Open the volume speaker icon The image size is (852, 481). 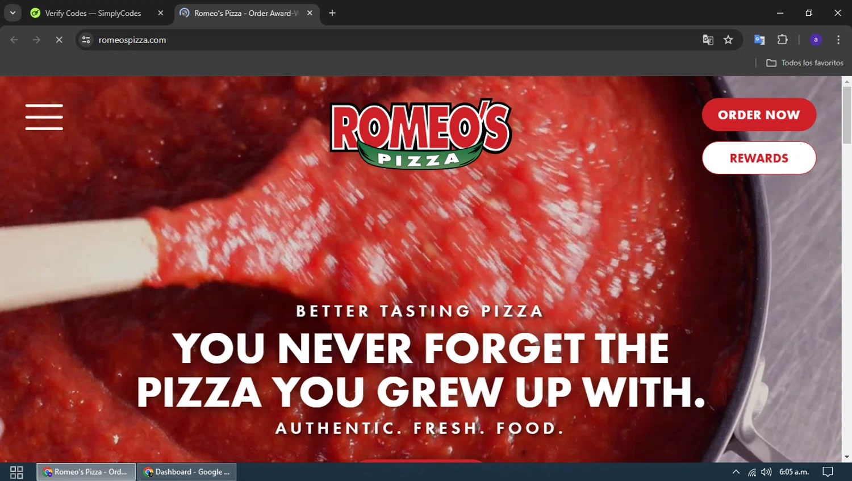pos(766,472)
